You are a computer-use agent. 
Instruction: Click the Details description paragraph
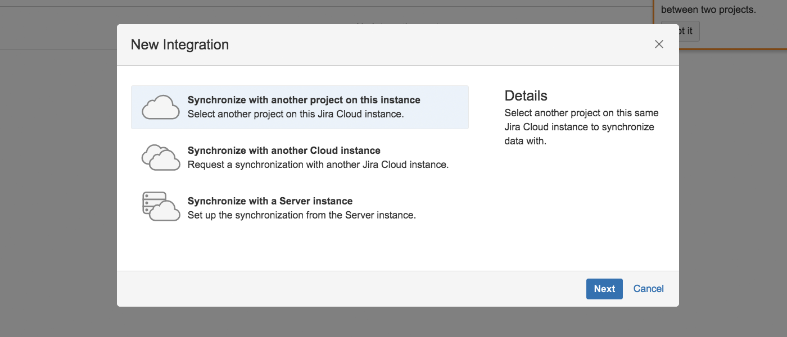click(582, 127)
